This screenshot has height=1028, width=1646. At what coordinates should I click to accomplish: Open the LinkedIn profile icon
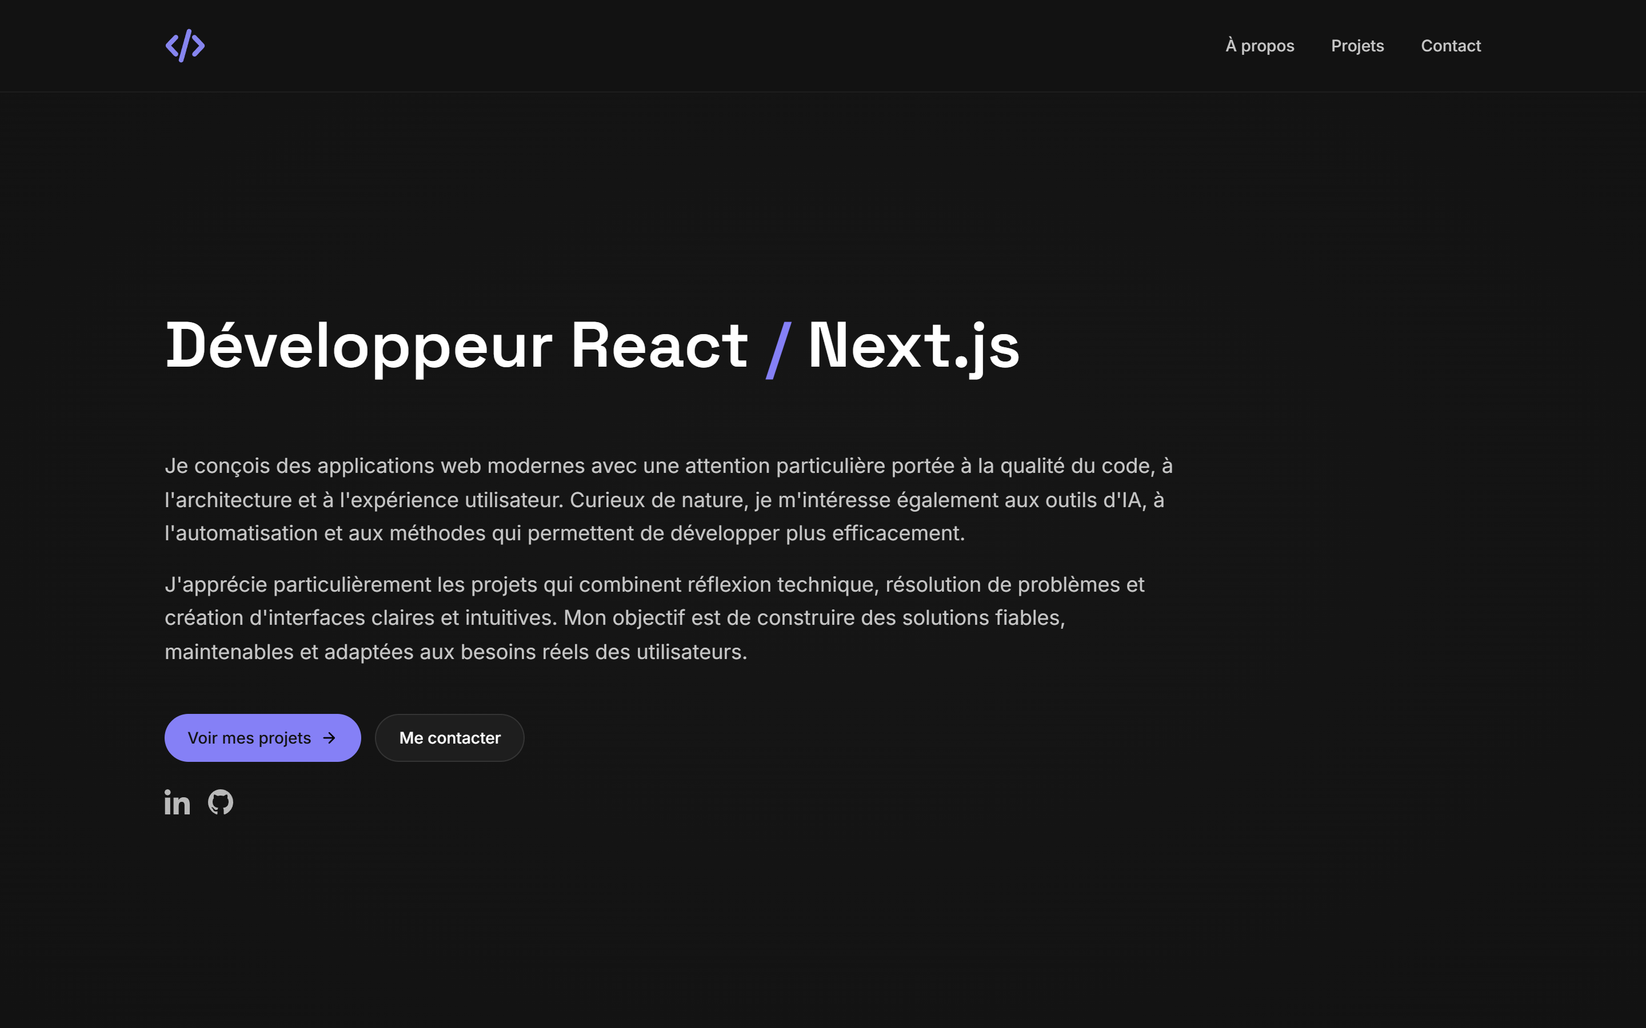(177, 802)
